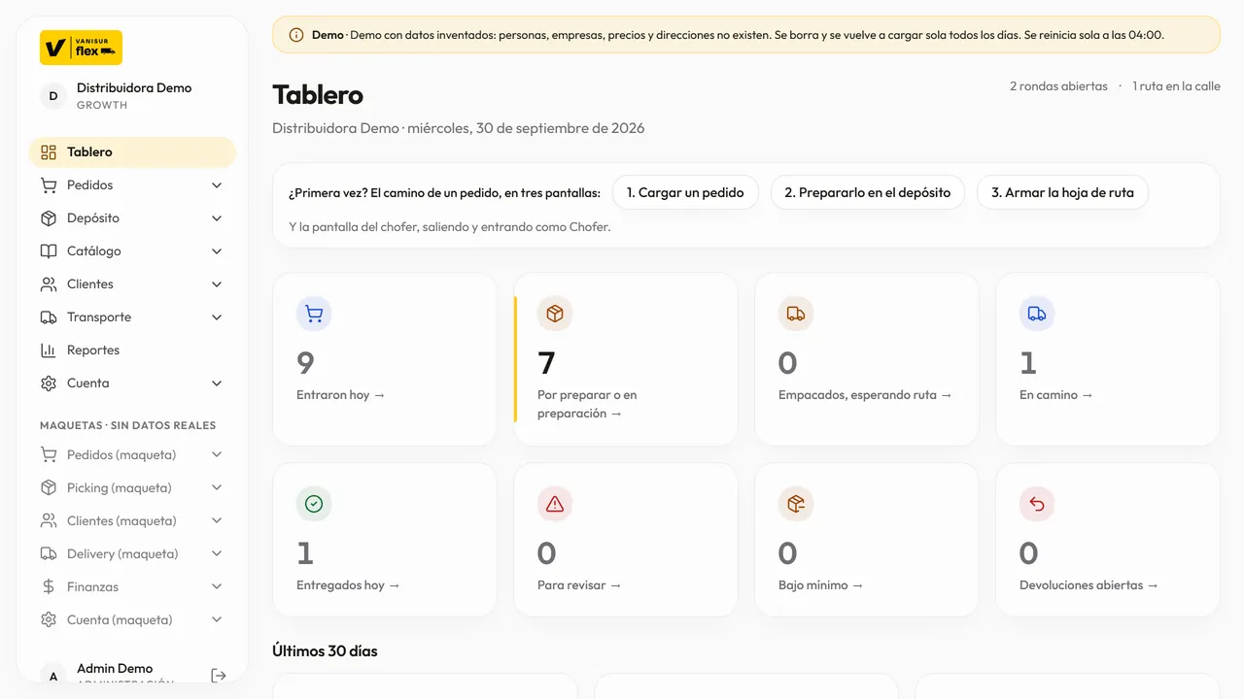Click the logout icon next to Admin Demo
The width and height of the screenshot is (1244, 699).
(219, 676)
